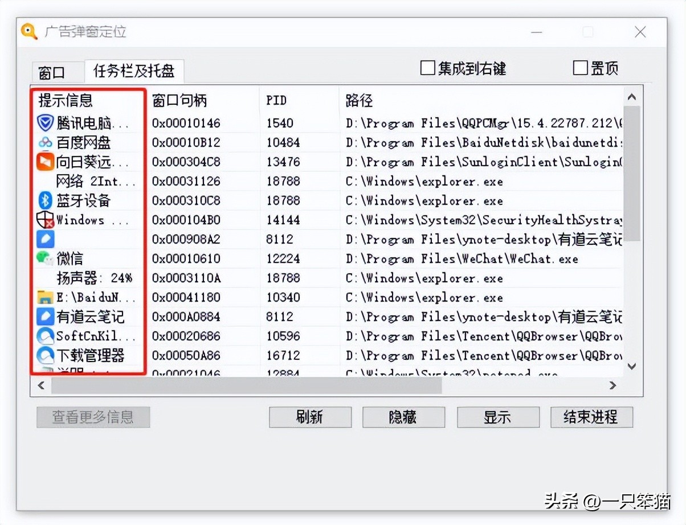Click the scrollbar up arrow
Viewport: 686px width, 525px height.
click(x=632, y=97)
